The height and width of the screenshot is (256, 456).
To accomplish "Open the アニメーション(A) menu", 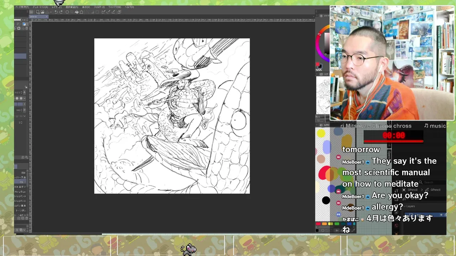I will coord(40,7).
